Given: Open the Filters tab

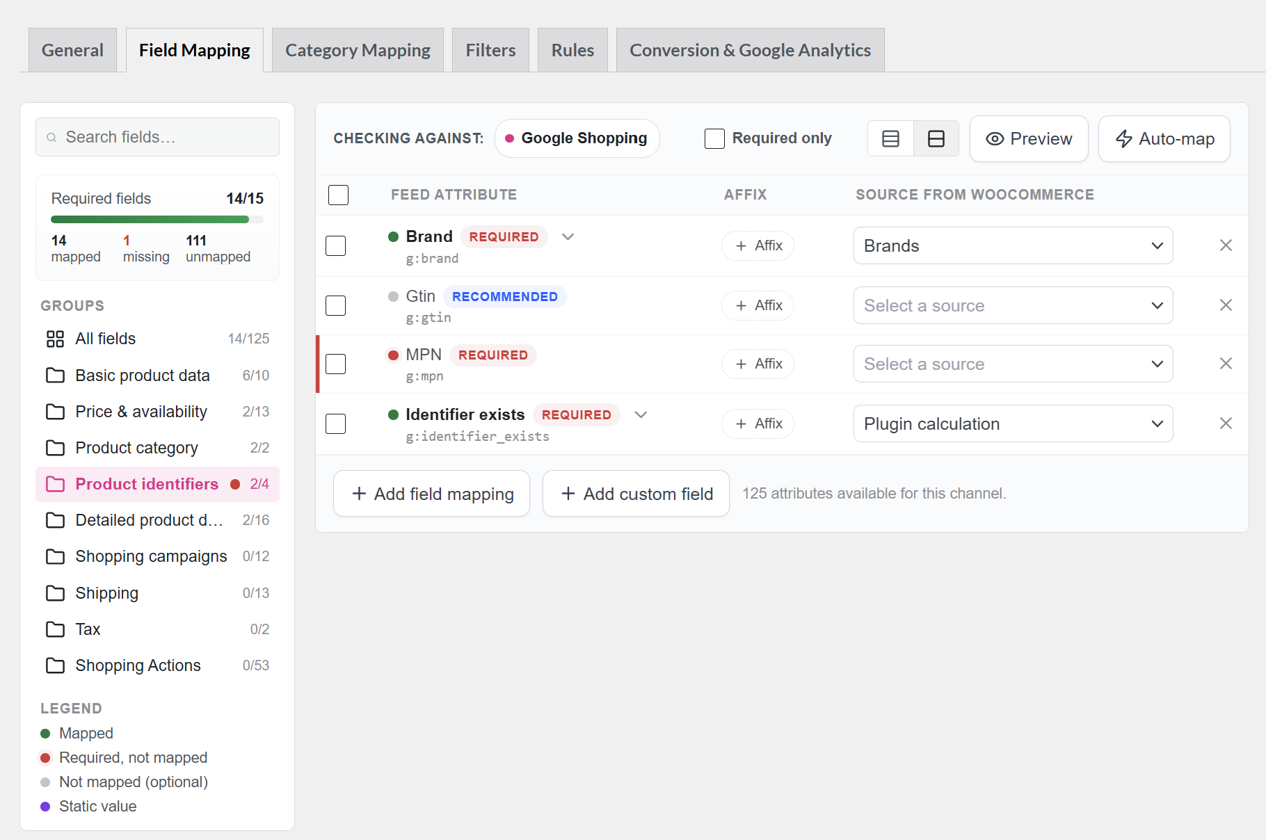Looking at the screenshot, I should coord(490,50).
